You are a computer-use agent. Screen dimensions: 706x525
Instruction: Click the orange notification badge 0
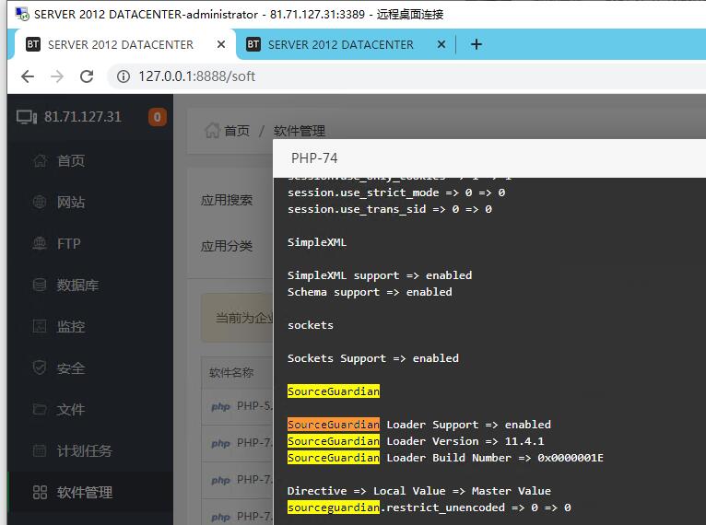[x=157, y=117]
